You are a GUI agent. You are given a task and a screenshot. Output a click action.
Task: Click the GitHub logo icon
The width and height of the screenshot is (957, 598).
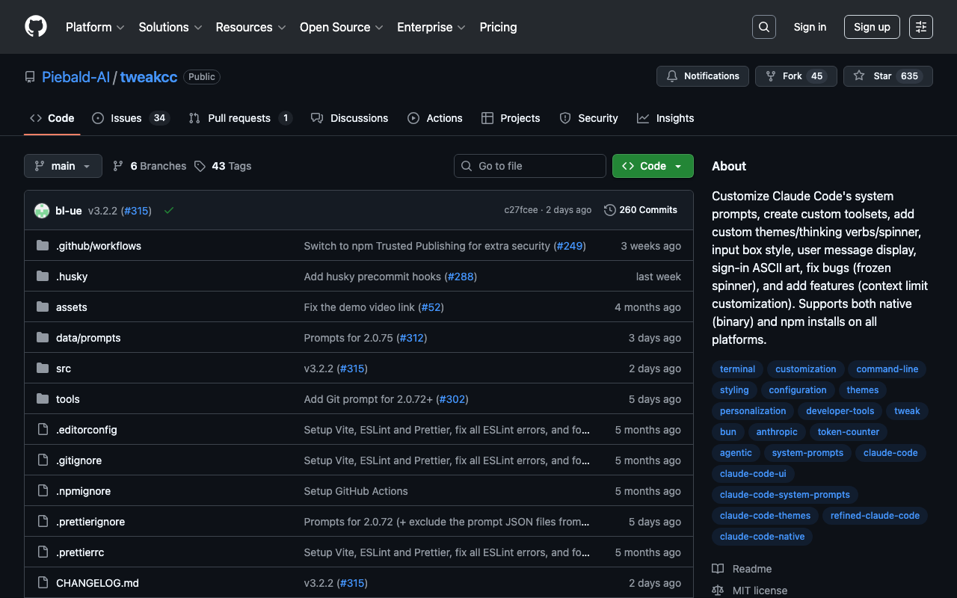tap(36, 27)
